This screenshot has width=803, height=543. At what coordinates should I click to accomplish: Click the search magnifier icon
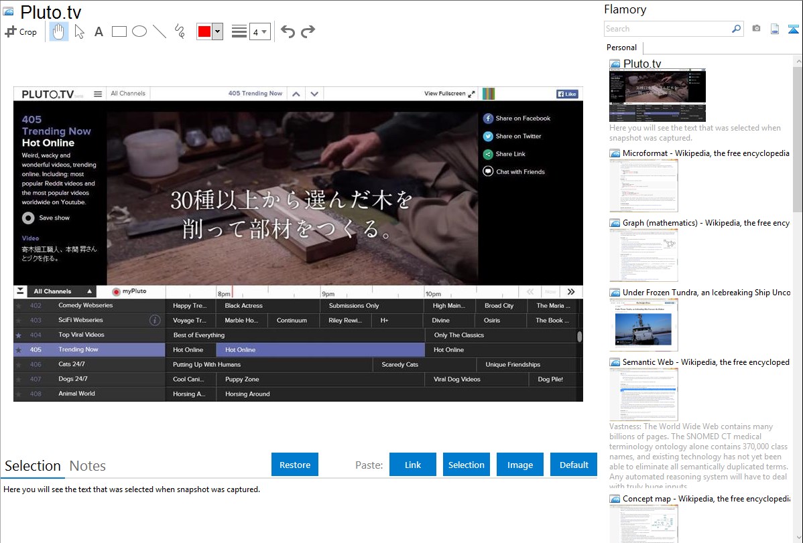coord(737,29)
